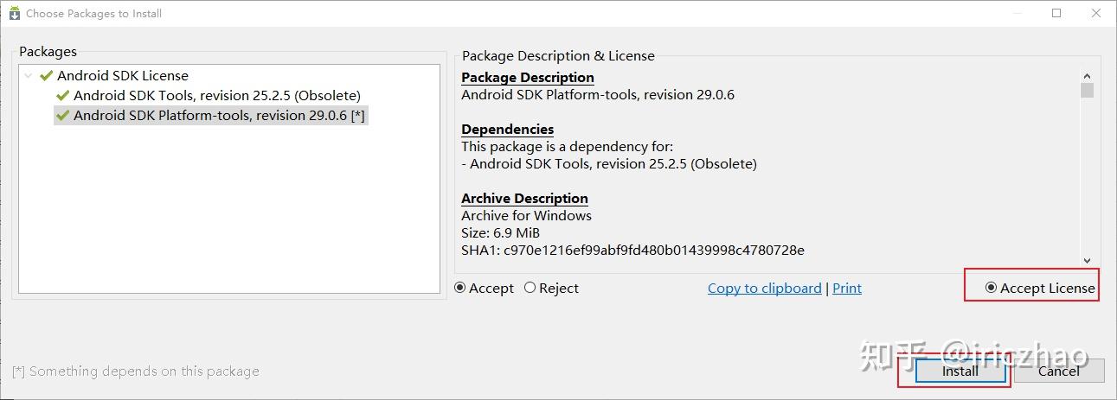Close the Choose Packages to Install dialog

pyautogui.click(x=1096, y=13)
